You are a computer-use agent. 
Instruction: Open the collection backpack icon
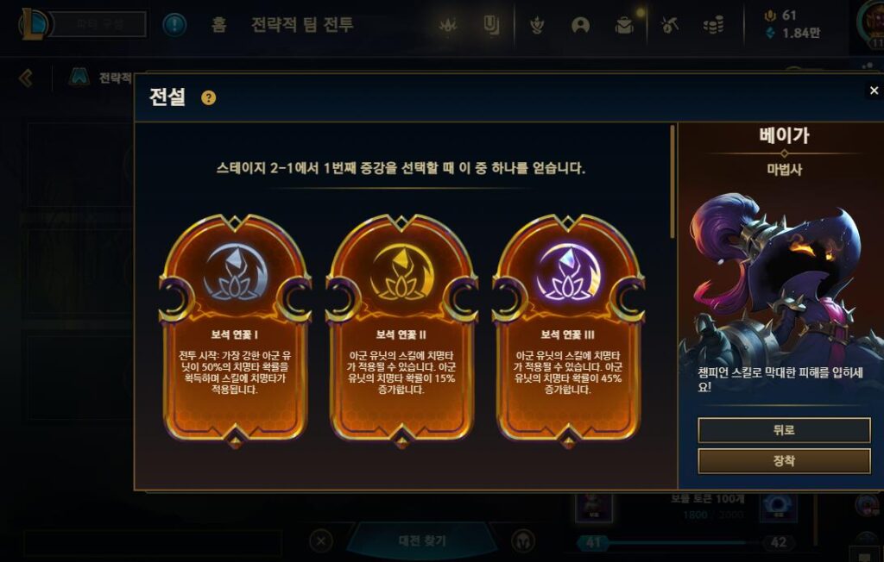624,25
